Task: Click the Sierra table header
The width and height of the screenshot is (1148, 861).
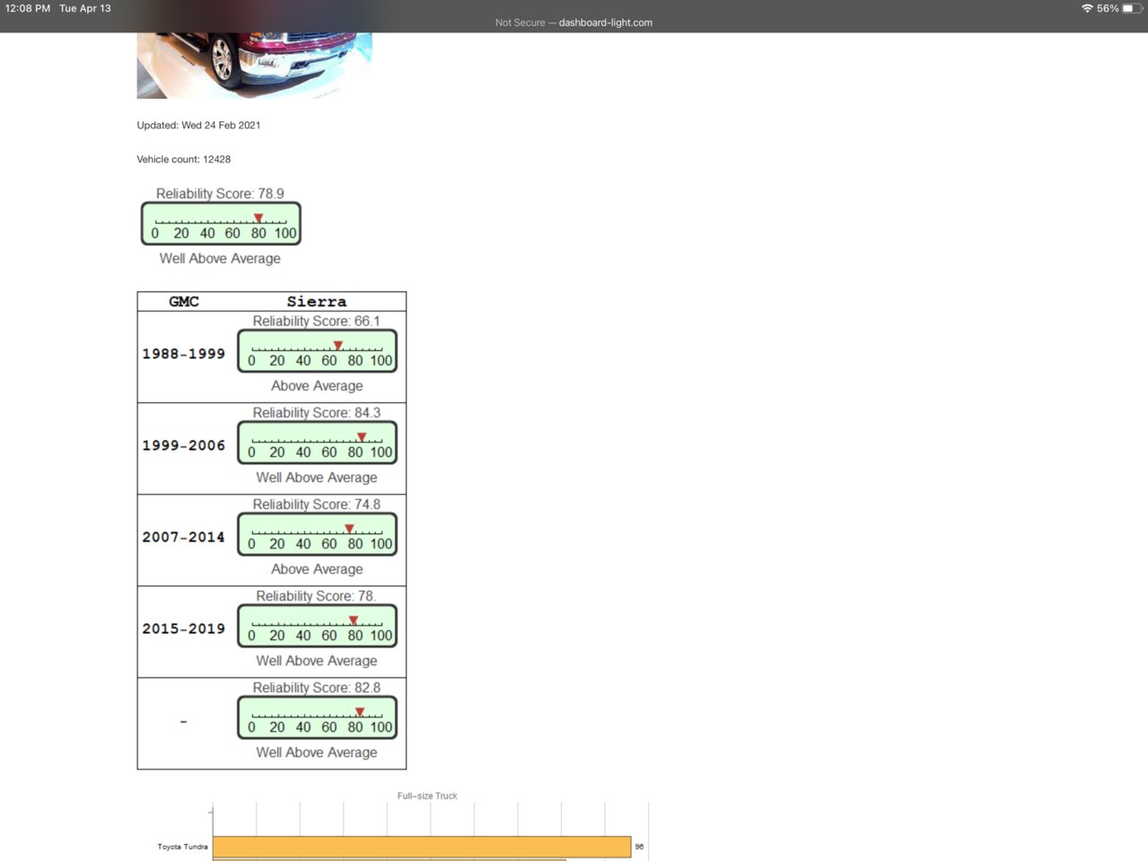Action: coord(316,302)
